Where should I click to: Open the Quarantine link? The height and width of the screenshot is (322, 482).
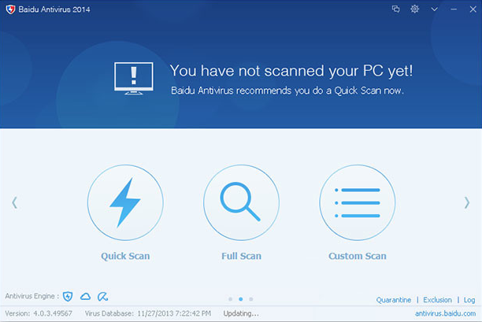[394, 300]
